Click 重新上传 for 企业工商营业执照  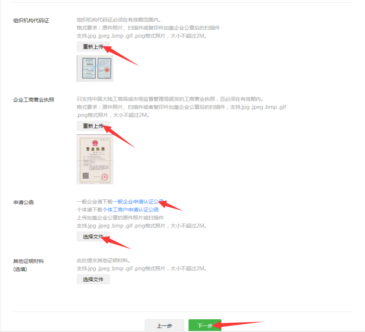point(93,126)
